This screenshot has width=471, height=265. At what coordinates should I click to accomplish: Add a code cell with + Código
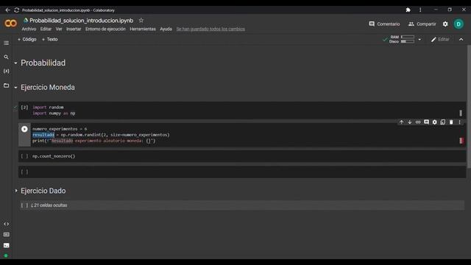[26, 39]
